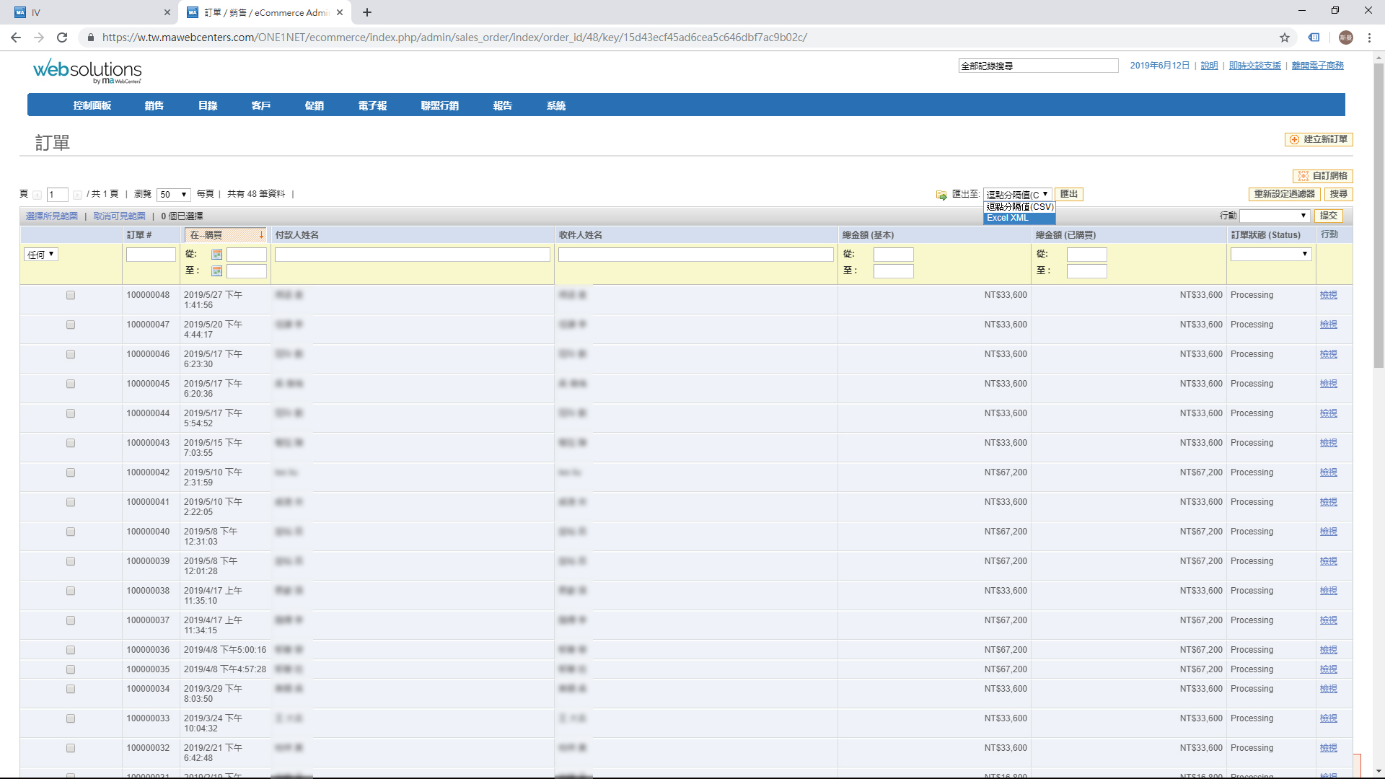Click the browser address bar URL
This screenshot has width=1385, height=779.
tap(454, 38)
